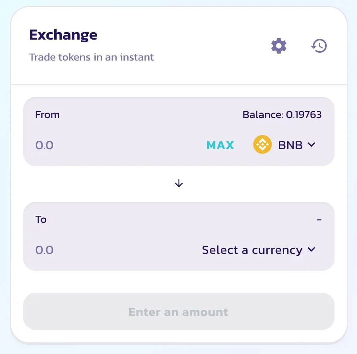Click the Trade tokens in an instant subtitle
The height and width of the screenshot is (354, 357).
point(91,57)
